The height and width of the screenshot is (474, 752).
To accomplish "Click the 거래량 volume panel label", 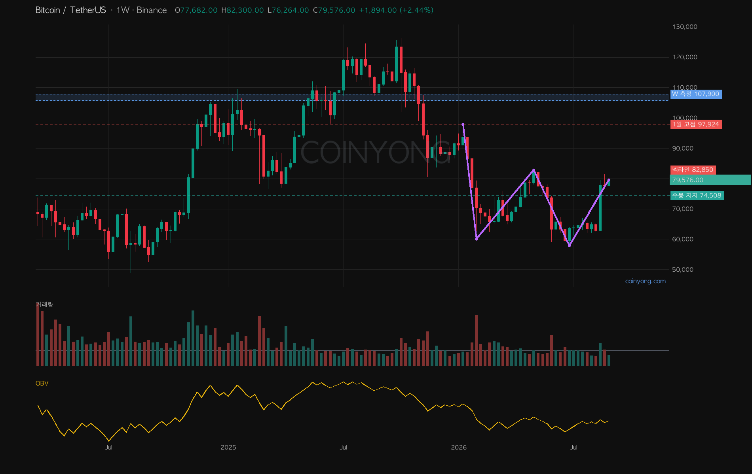I will pyautogui.click(x=44, y=304).
